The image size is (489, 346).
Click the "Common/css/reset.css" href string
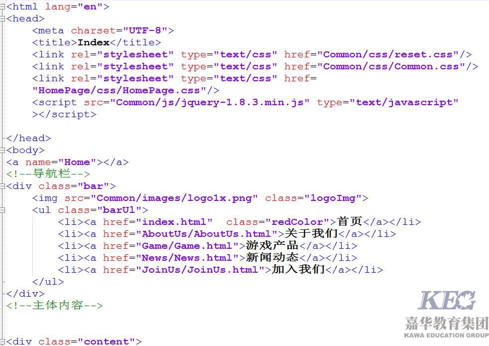pos(388,55)
